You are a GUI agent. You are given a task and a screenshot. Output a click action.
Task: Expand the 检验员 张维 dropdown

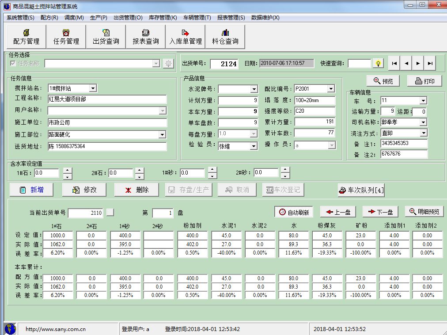tap(254, 146)
